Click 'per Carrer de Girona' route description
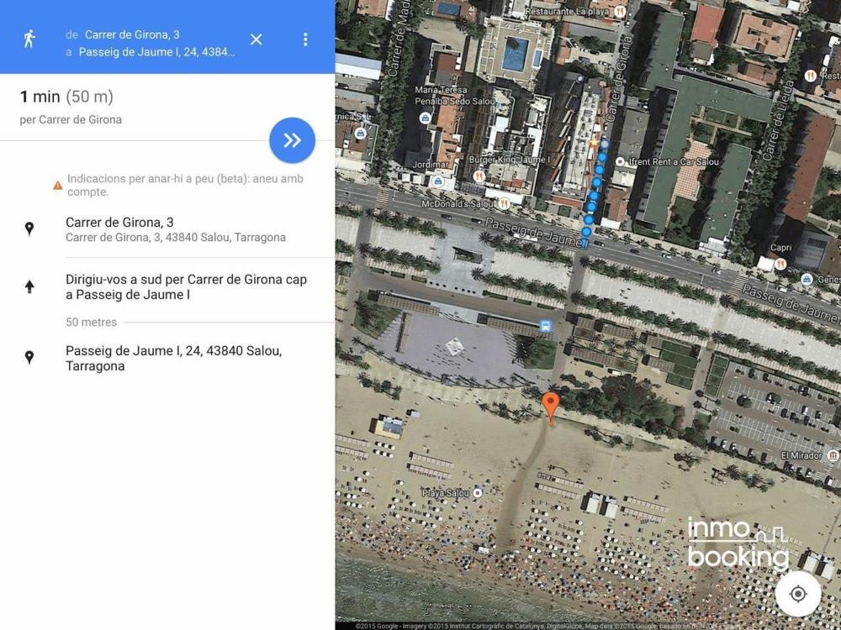This screenshot has height=630, width=841. (x=71, y=119)
